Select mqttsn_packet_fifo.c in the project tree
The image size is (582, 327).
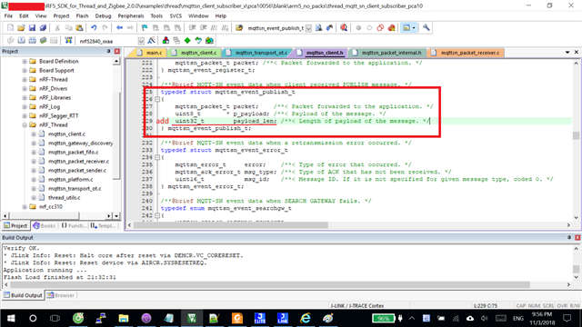[74, 152]
